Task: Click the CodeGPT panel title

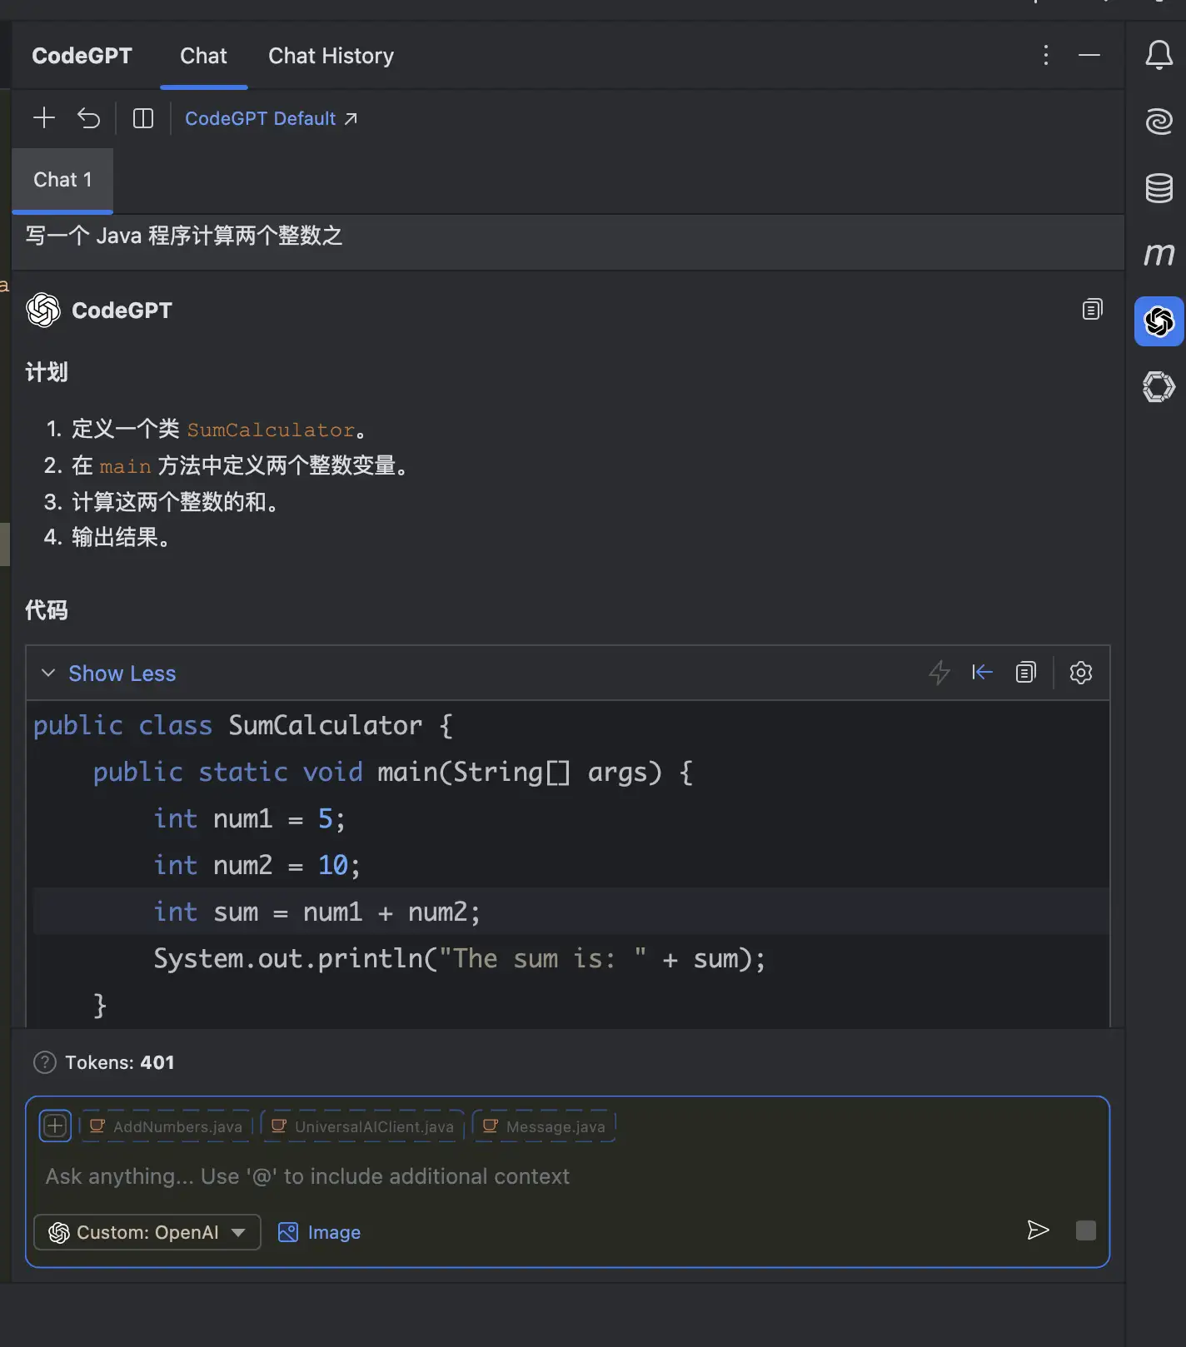Action: click(82, 56)
